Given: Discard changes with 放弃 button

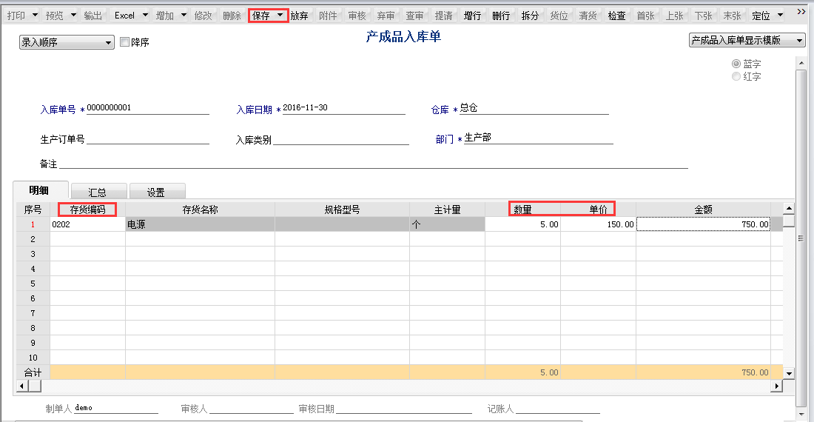Looking at the screenshot, I should point(299,16).
